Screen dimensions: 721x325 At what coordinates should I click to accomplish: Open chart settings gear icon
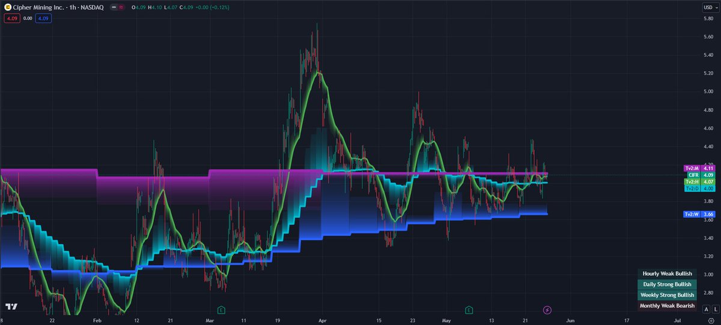pos(710,320)
